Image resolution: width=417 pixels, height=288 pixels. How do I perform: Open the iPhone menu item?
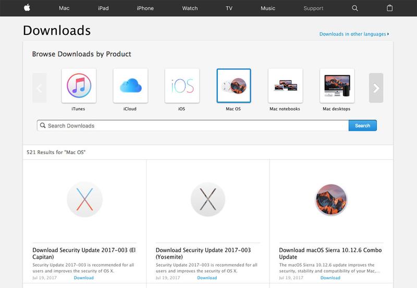tap(145, 8)
